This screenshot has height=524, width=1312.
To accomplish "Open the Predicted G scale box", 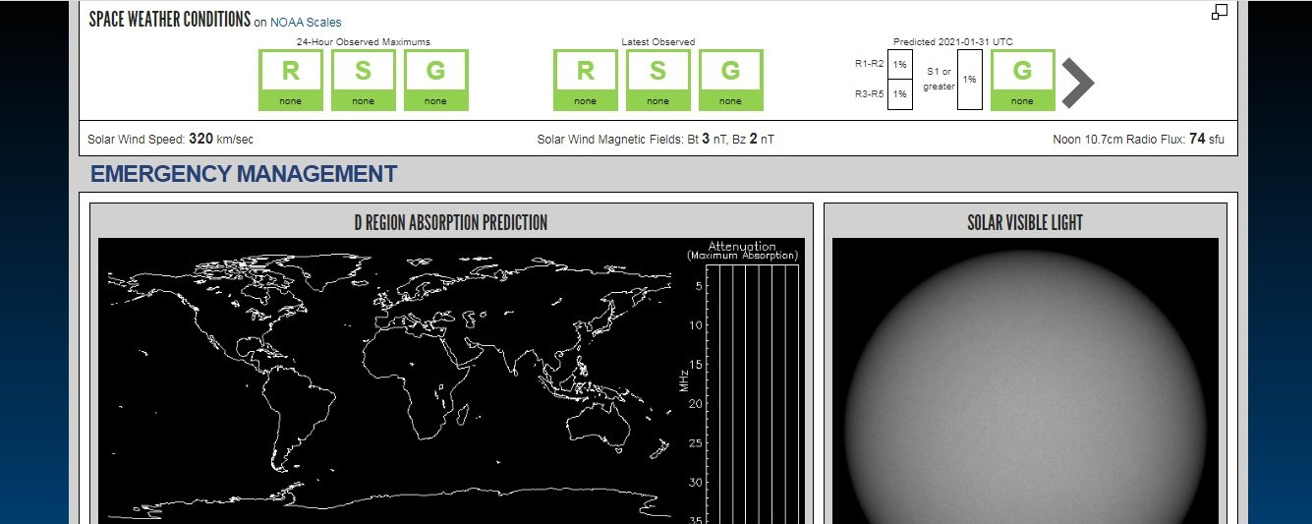I will [x=1022, y=80].
